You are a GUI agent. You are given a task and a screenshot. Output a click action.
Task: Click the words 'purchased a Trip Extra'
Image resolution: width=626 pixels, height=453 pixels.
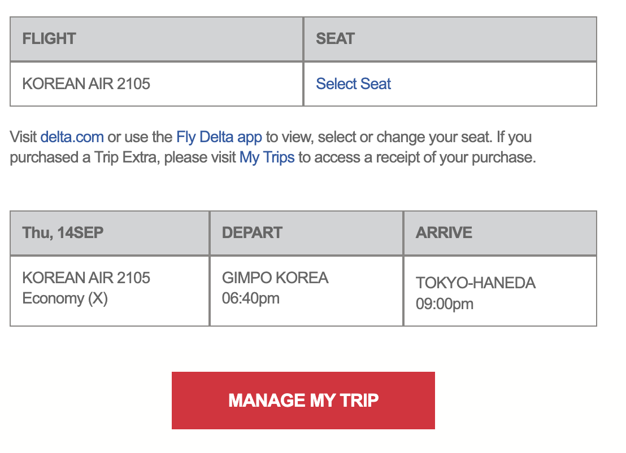85,157
